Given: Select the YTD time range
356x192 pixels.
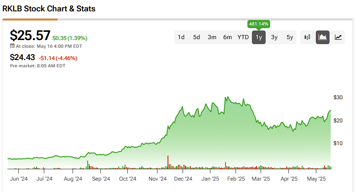Looking at the screenshot, I should 243,37.
